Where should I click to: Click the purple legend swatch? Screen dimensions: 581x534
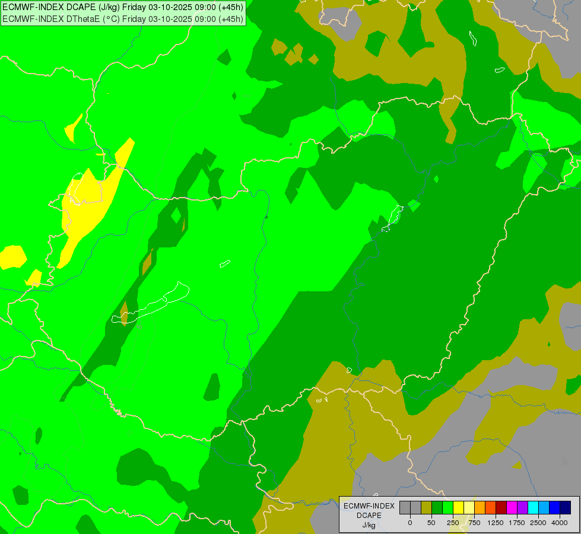[522, 508]
